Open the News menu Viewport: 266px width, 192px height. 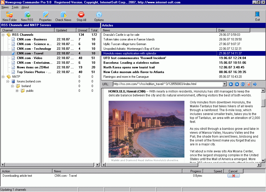coord(5,7)
